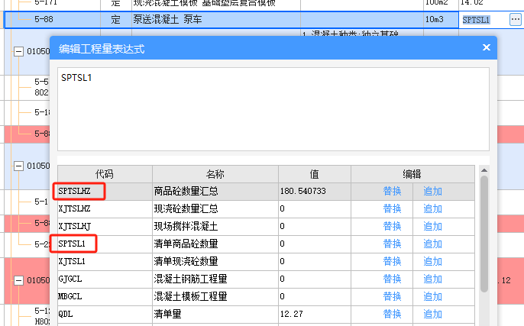Click 替换 for GJGCL row
The width and height of the screenshot is (524, 326).
[392, 279]
